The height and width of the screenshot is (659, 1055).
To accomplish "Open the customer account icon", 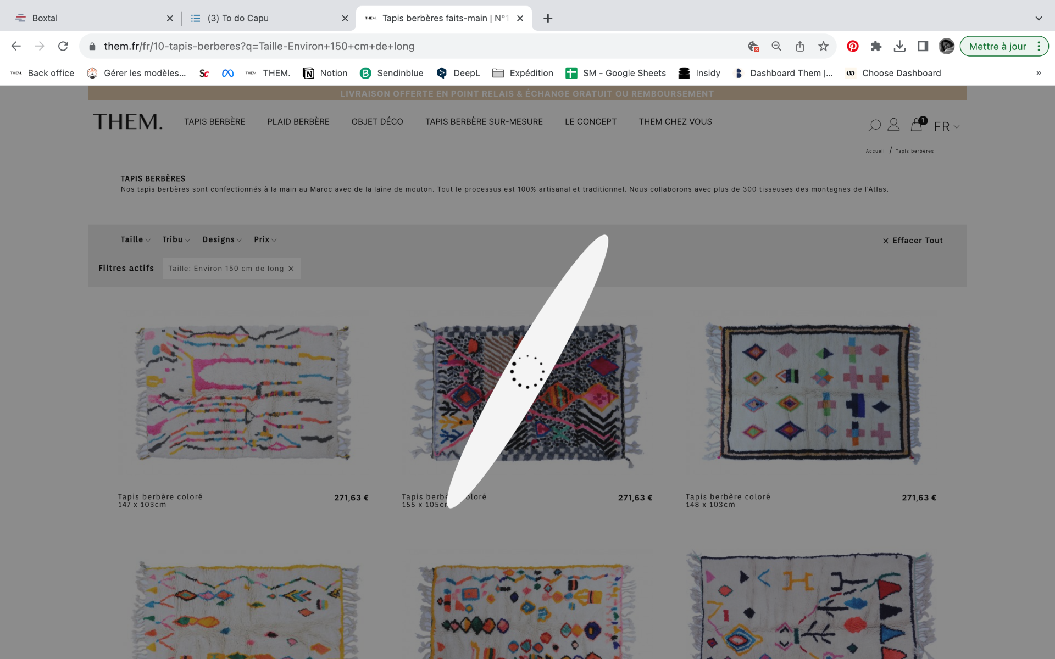I will click(893, 125).
